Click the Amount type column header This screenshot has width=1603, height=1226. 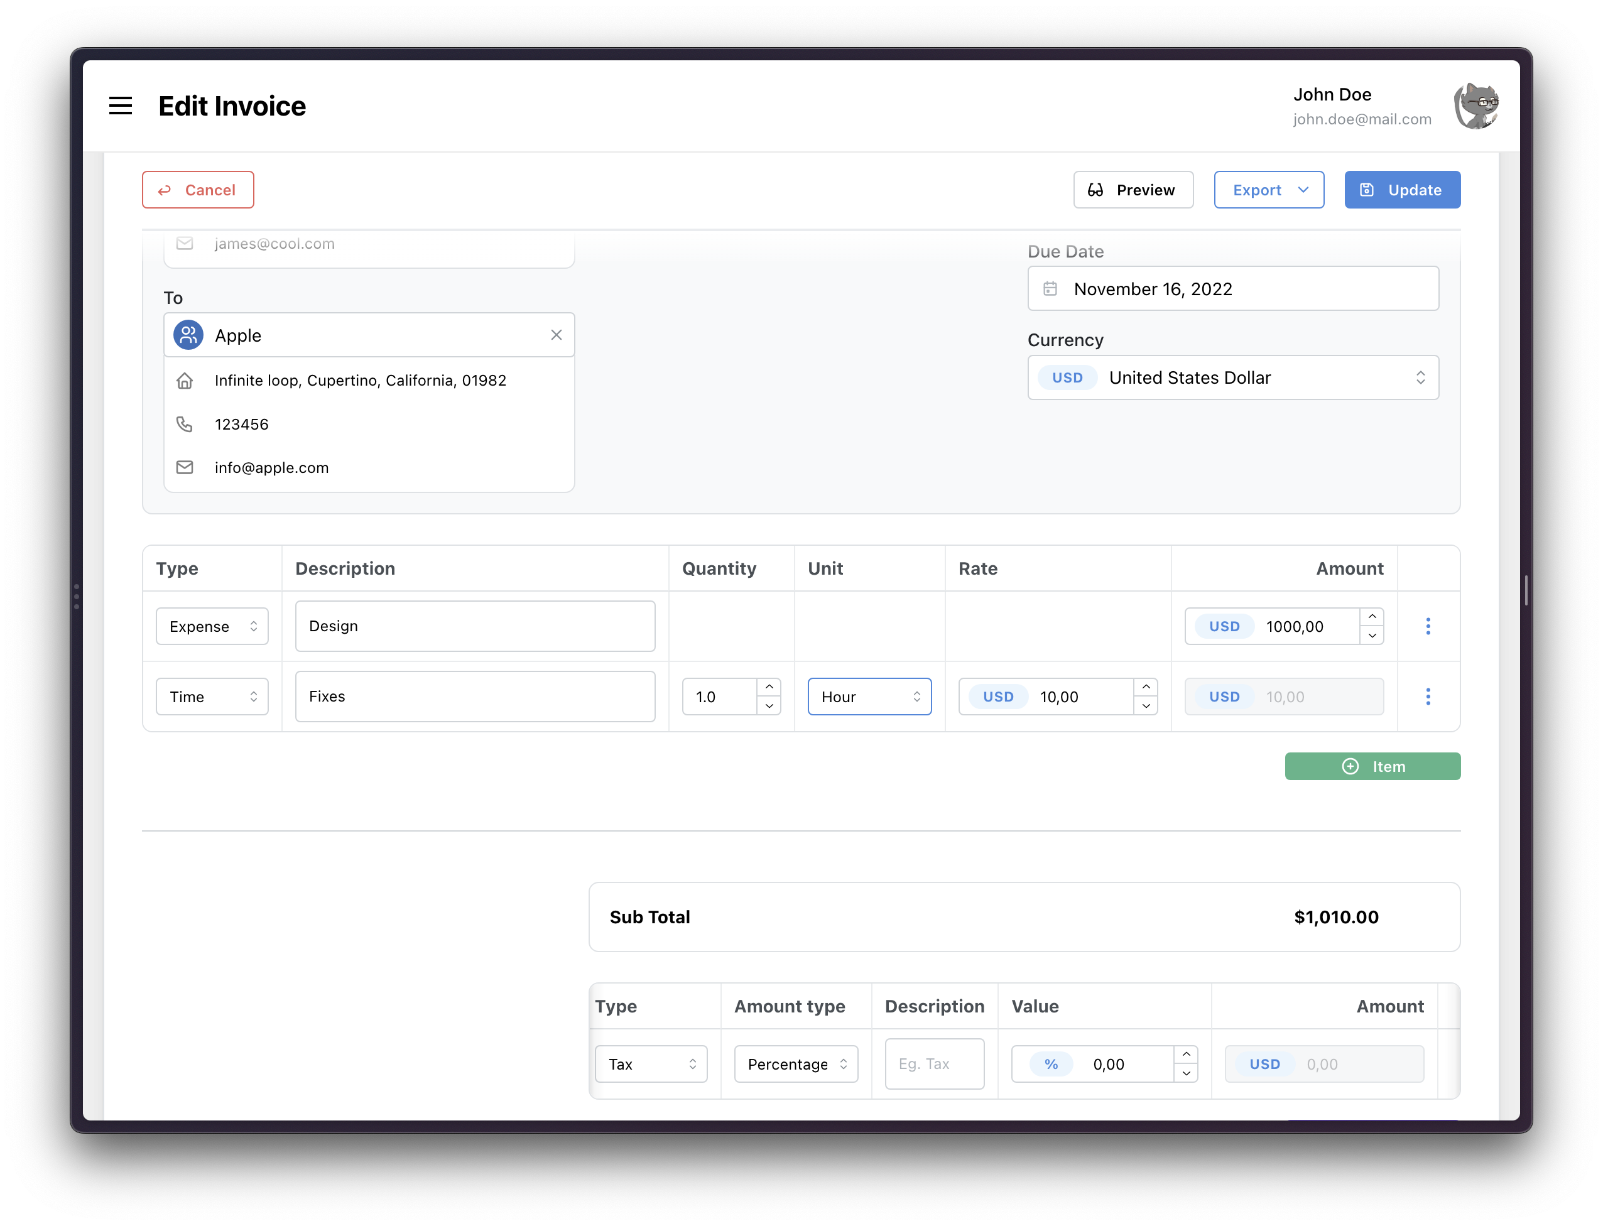(790, 1006)
